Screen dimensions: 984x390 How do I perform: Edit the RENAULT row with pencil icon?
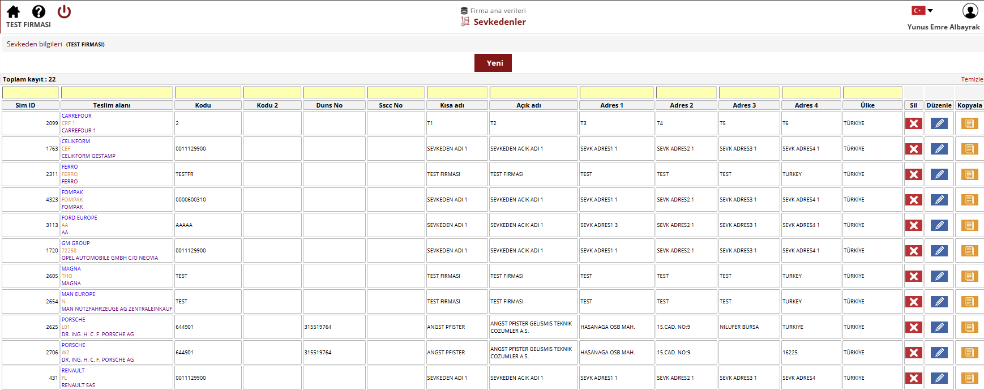(x=939, y=378)
